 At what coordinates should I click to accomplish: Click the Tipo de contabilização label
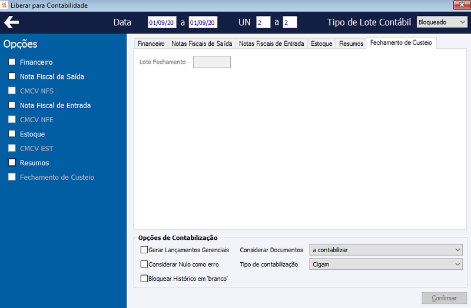[269, 265]
